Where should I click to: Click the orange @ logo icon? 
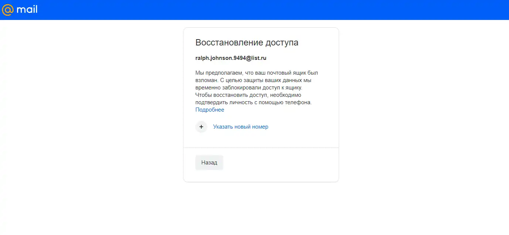pyautogui.click(x=8, y=10)
